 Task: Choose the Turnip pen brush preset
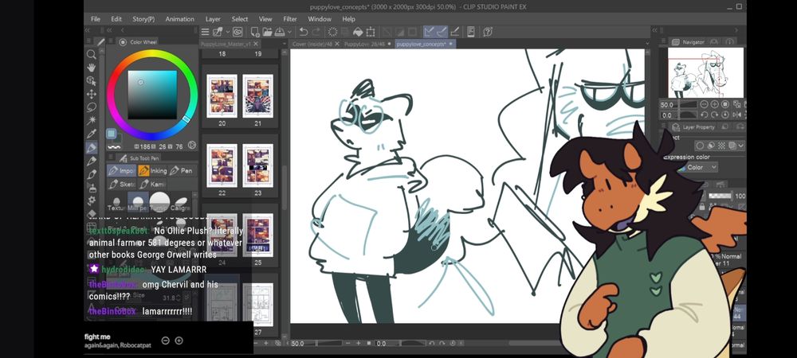(159, 203)
